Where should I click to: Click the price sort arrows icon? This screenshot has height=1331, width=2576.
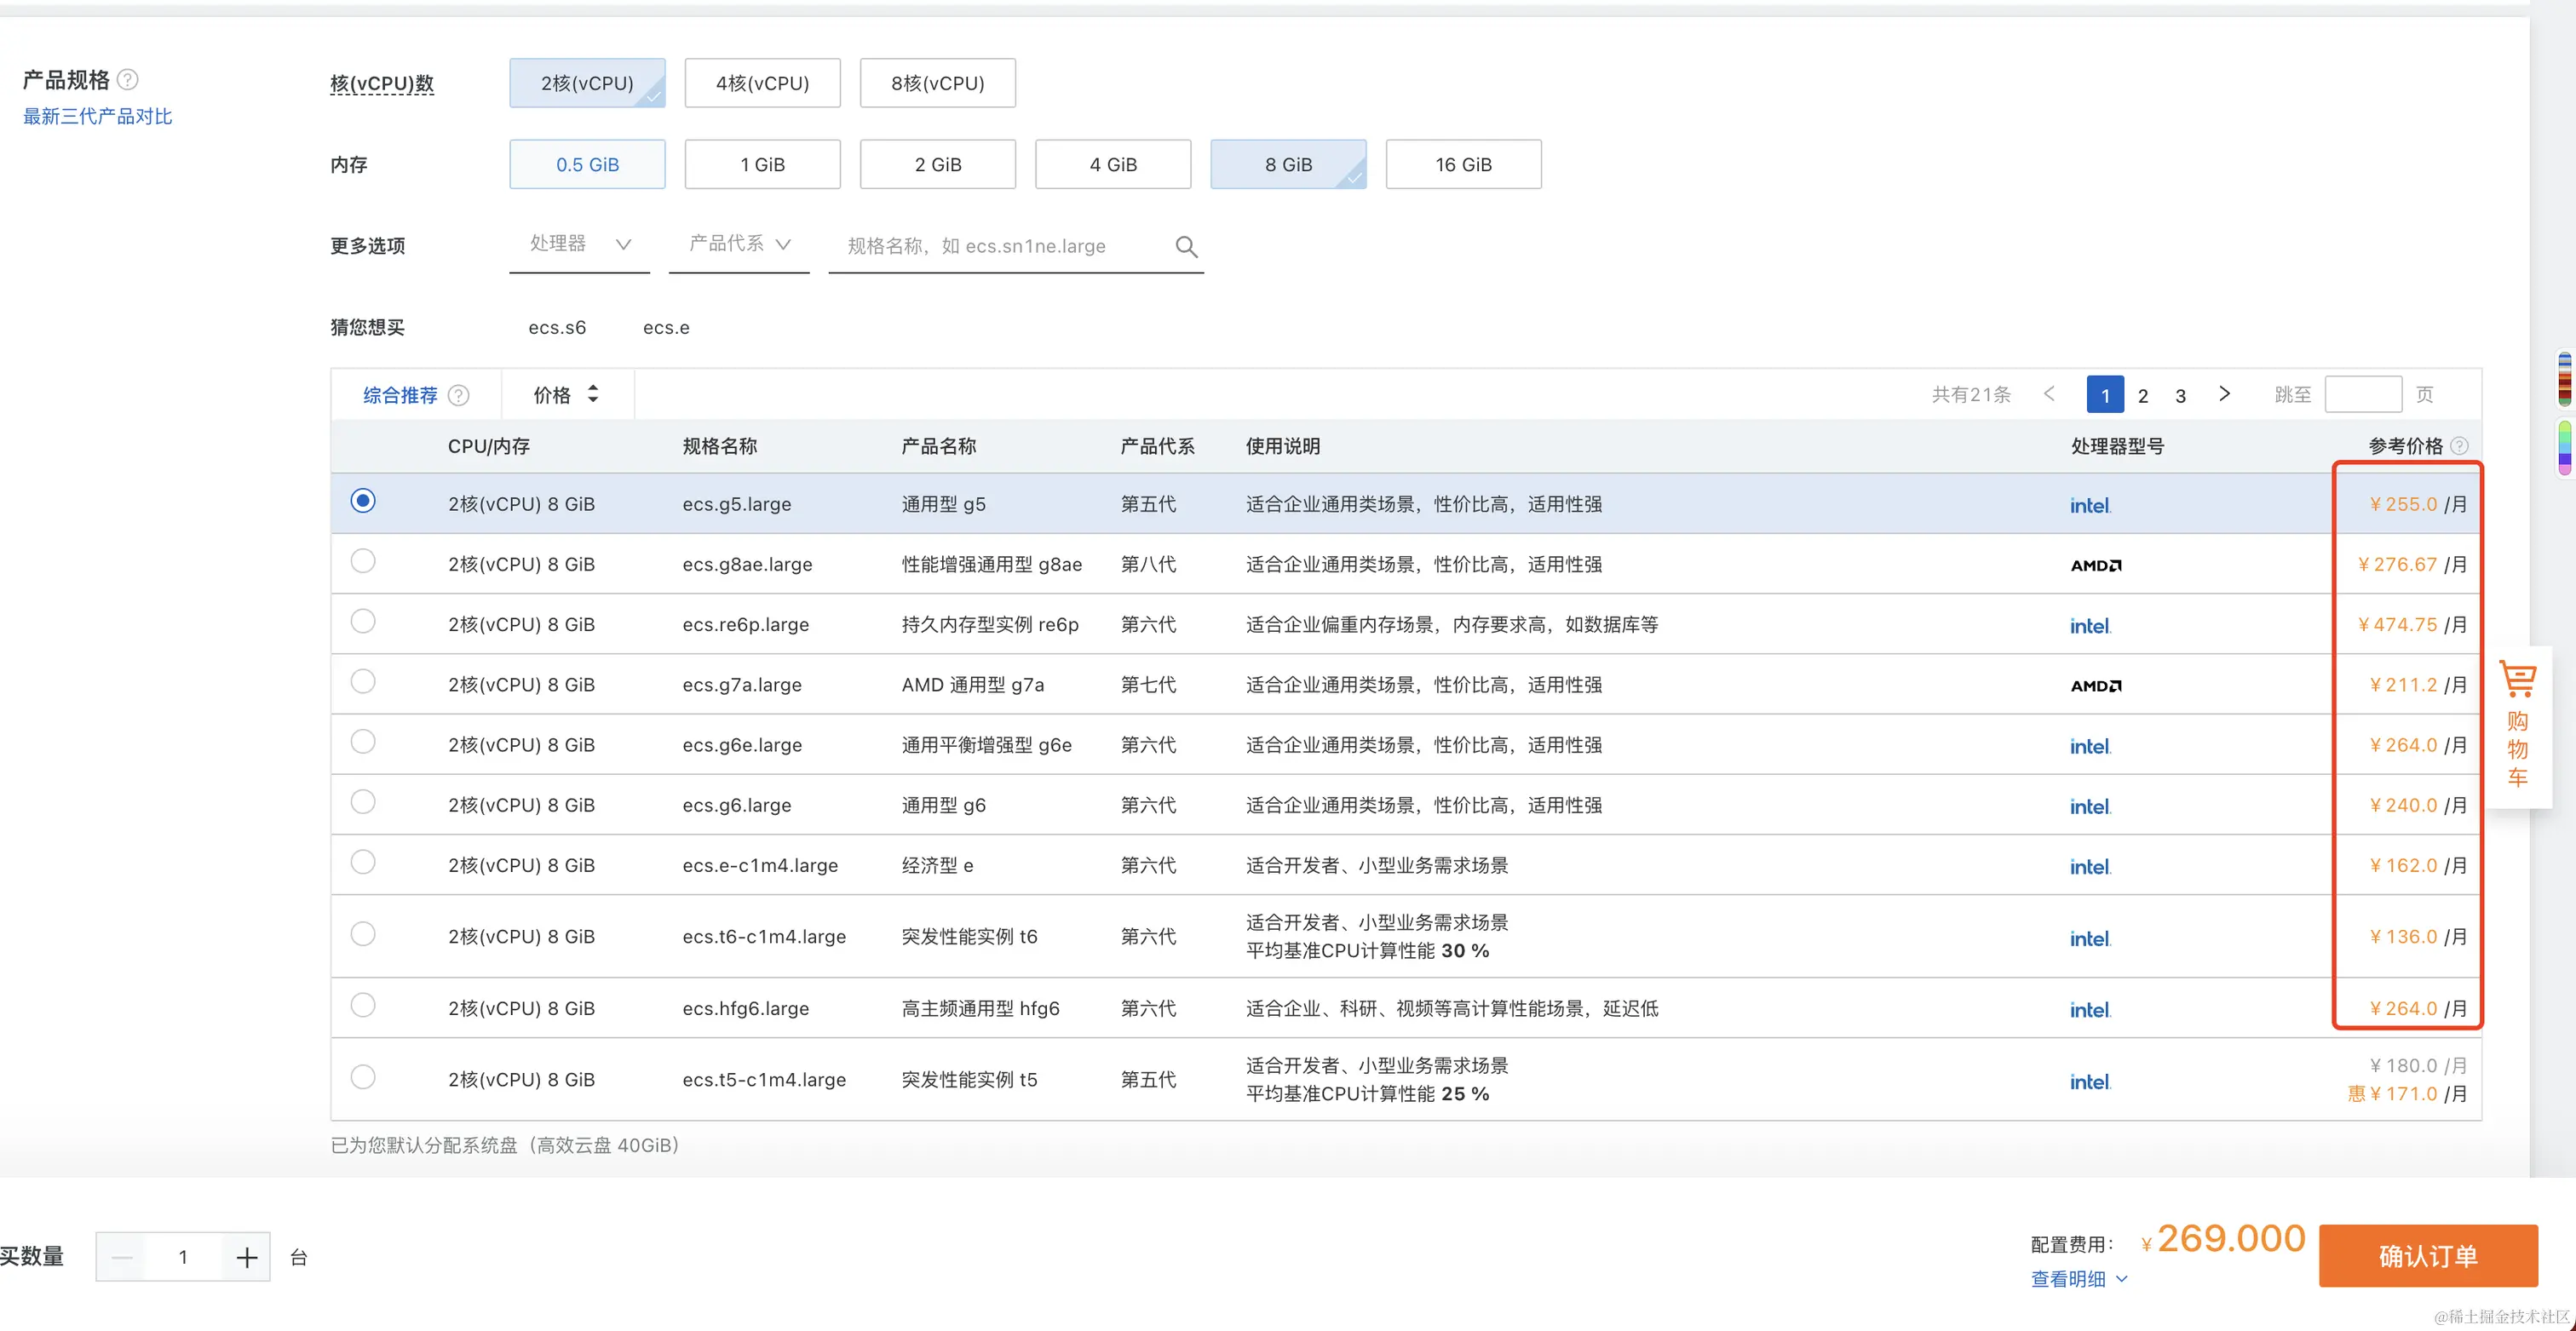[x=593, y=394]
